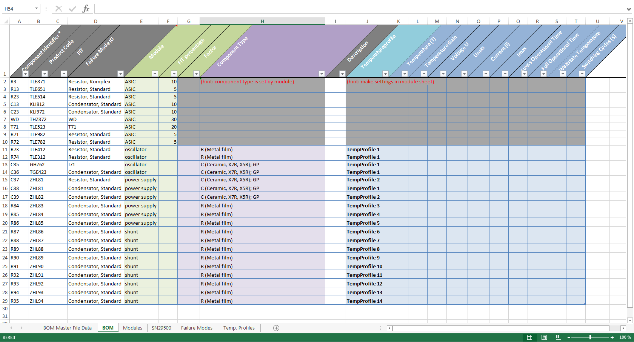
Task: Select the hint 'make settings in module sheet' cell
Action: click(x=367, y=81)
